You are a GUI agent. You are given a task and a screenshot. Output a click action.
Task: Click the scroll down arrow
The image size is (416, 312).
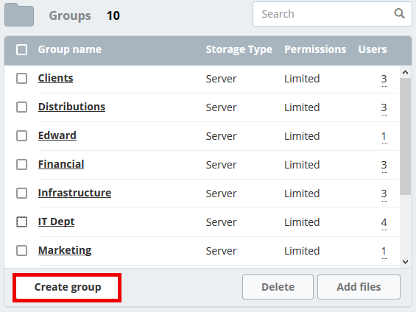click(x=405, y=262)
